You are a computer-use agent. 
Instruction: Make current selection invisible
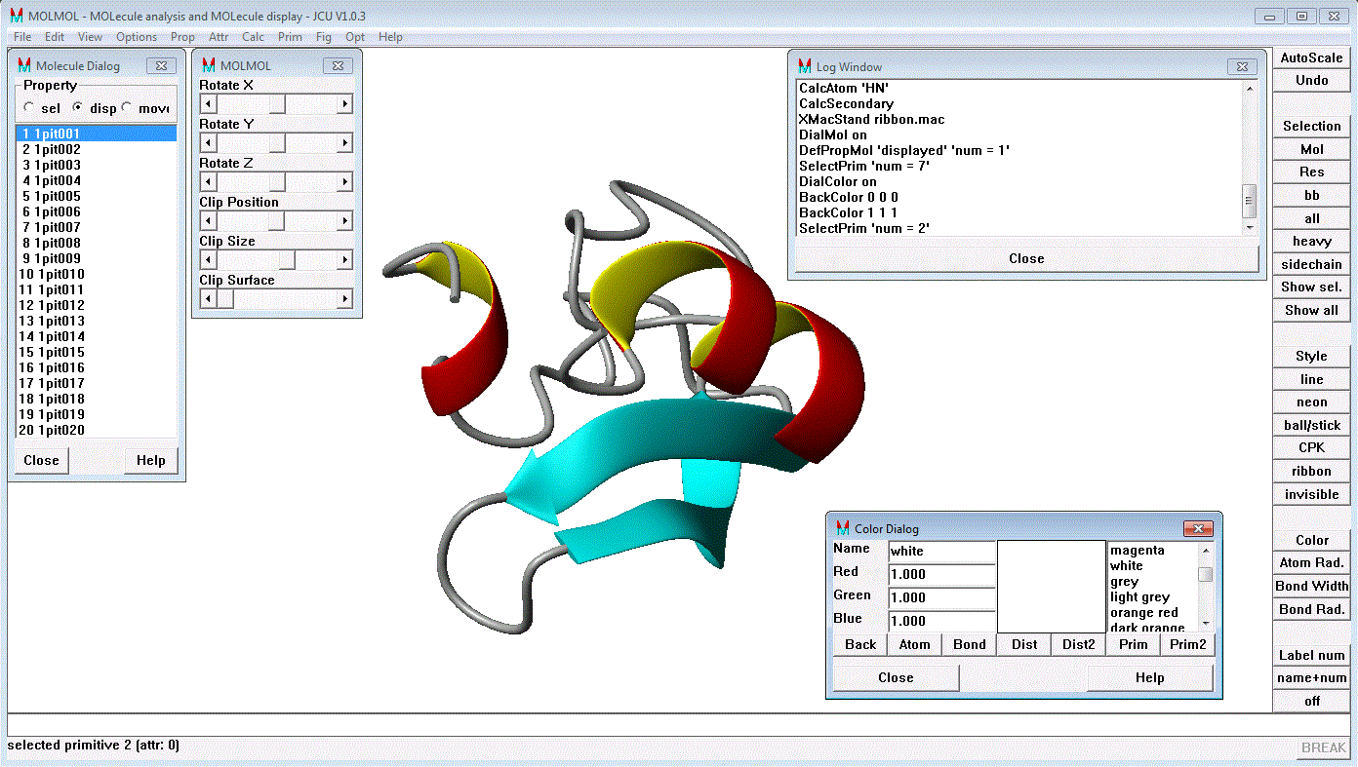1310,494
